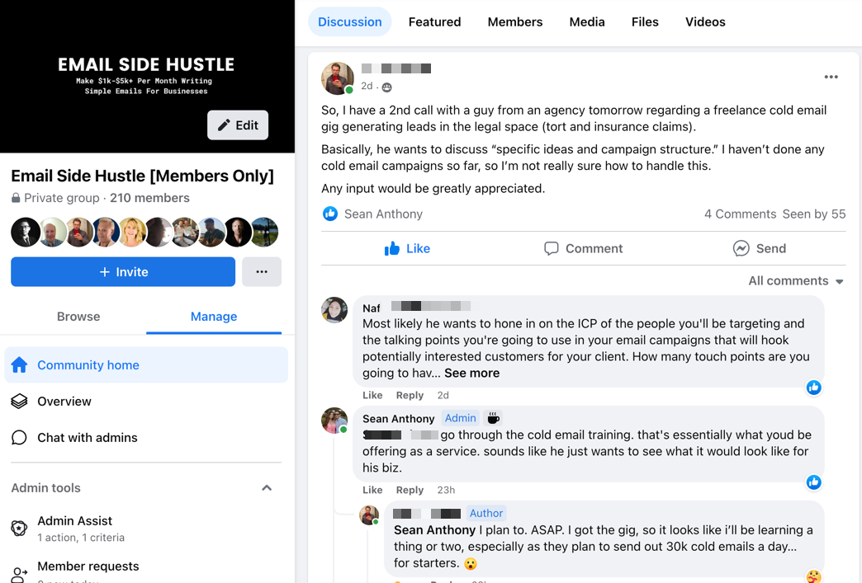This screenshot has width=862, height=583.
Task: Click the Messenger Send button
Action: pyautogui.click(x=759, y=248)
